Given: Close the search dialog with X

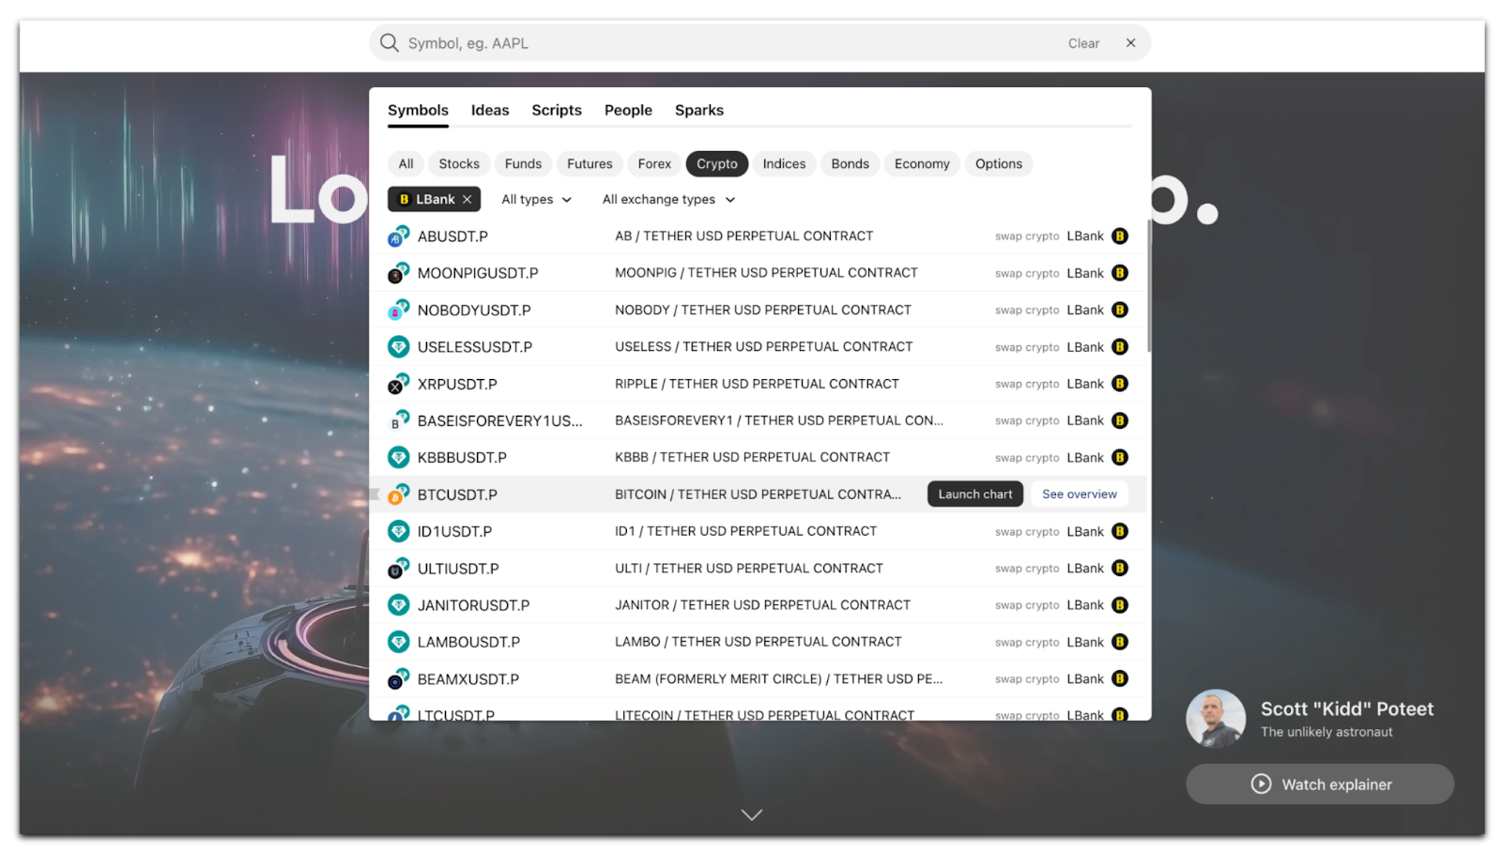Looking at the screenshot, I should (1130, 43).
